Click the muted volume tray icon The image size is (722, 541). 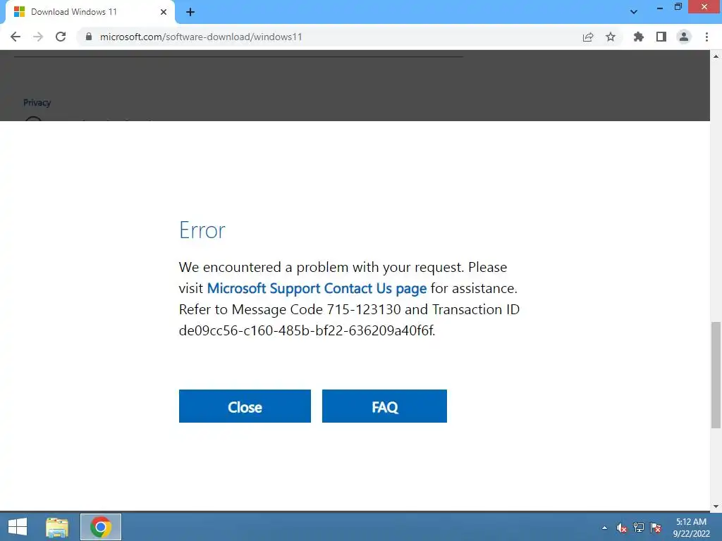[x=622, y=528]
